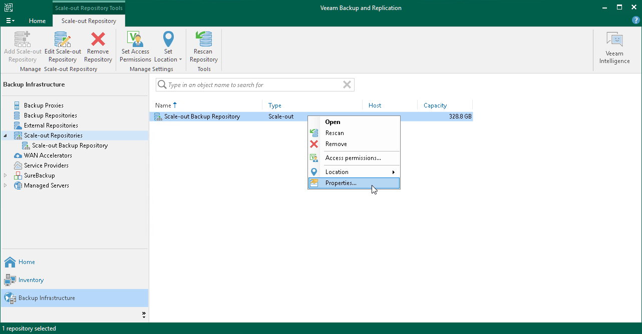This screenshot has height=334, width=642.
Task: Click the WAN Accelerators sidebar icon
Action: (18, 155)
